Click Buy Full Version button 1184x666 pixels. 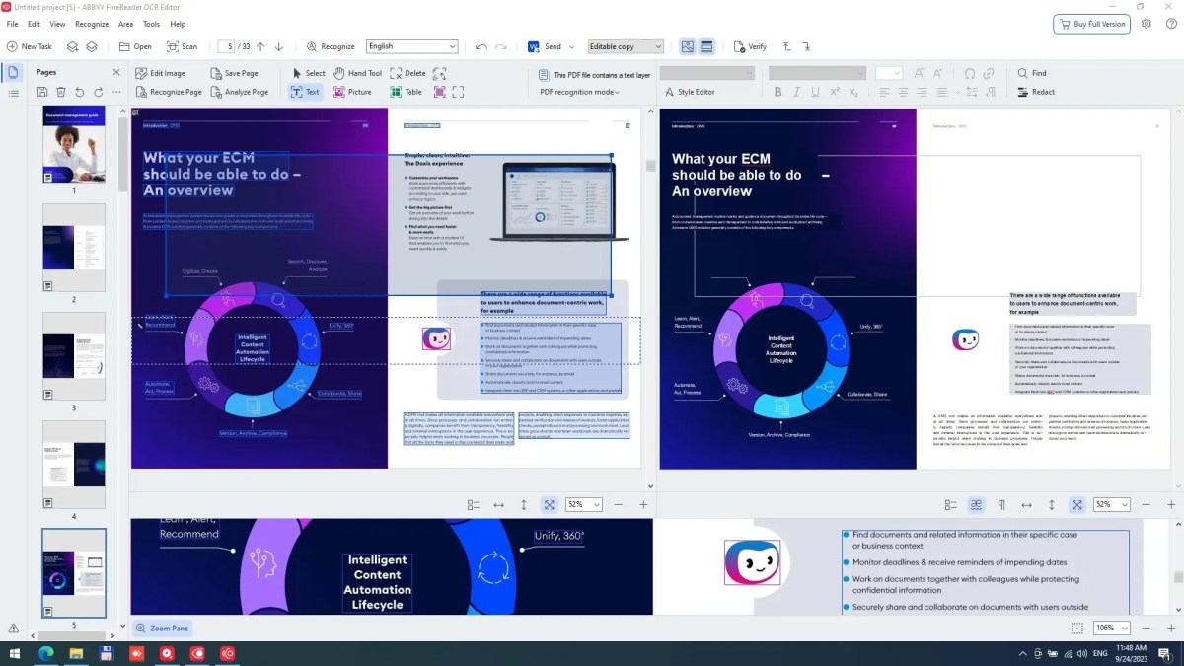point(1091,24)
